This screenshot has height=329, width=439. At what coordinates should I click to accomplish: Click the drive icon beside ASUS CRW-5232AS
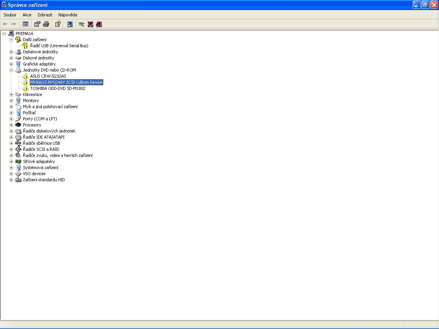click(26, 77)
